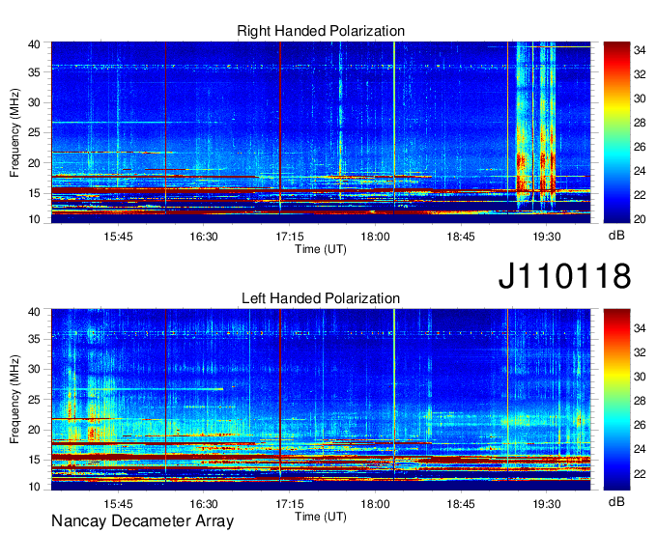The height and width of the screenshot is (533, 657).
Task: Click the Right Handed plot's color scale bar
Action: pos(616,132)
